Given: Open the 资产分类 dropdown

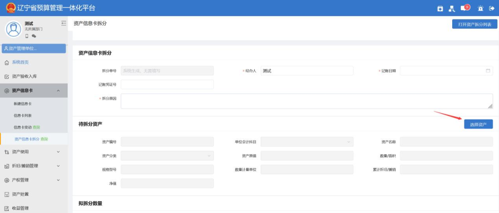Looking at the screenshot, I should click(x=167, y=156).
